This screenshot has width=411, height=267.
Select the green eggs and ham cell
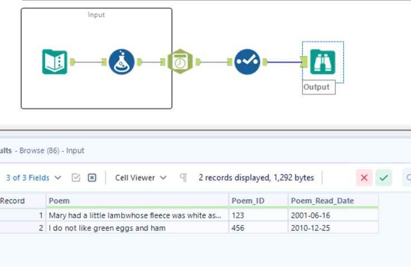pyautogui.click(x=137, y=228)
